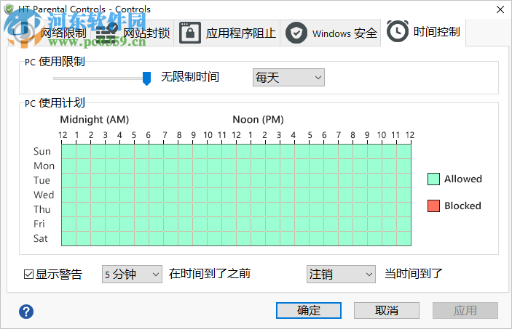Click the Tue row label
This screenshot has width=512, height=329.
(42, 180)
